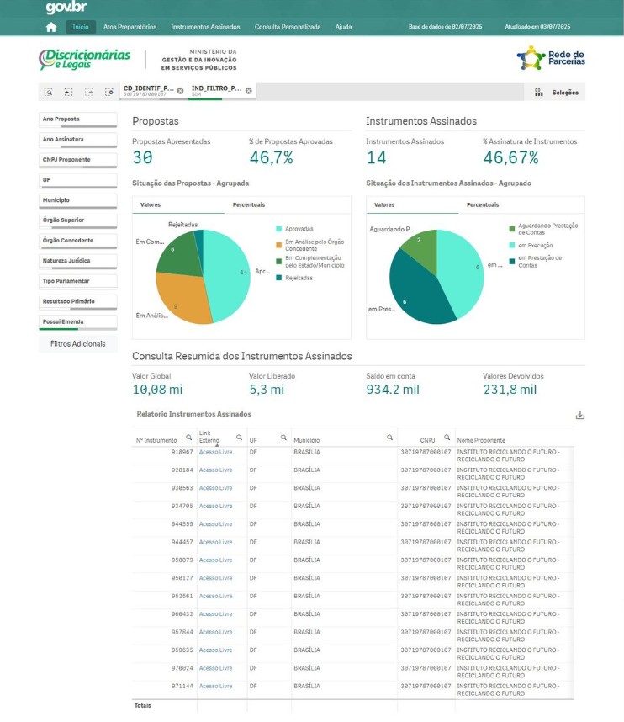Go to Consulta Personalizada page
The width and height of the screenshot is (624, 722).
(x=287, y=27)
